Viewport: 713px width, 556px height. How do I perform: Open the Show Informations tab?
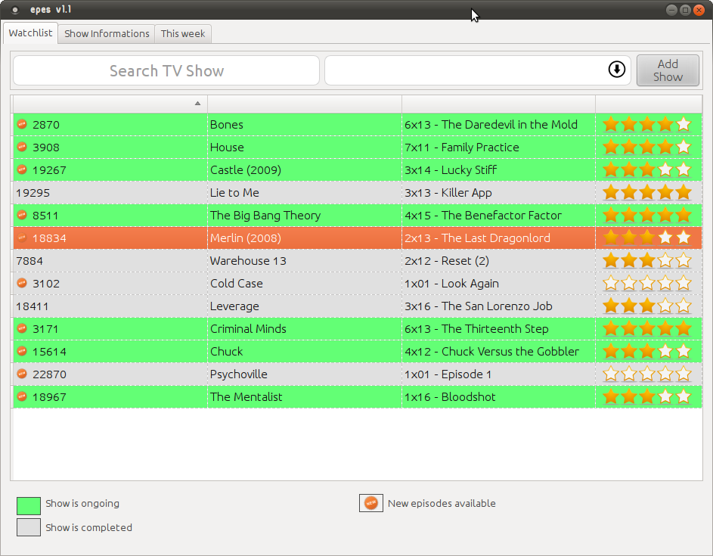107,34
